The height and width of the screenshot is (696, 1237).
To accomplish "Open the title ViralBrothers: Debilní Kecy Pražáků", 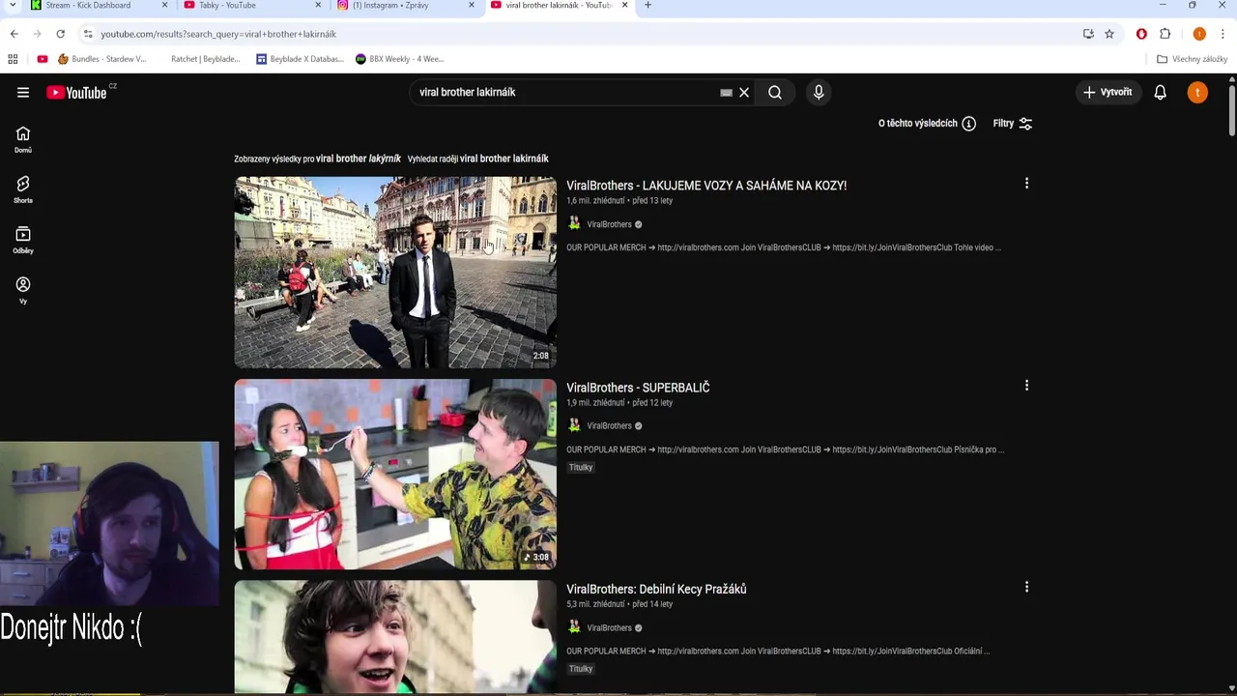I will 656,589.
